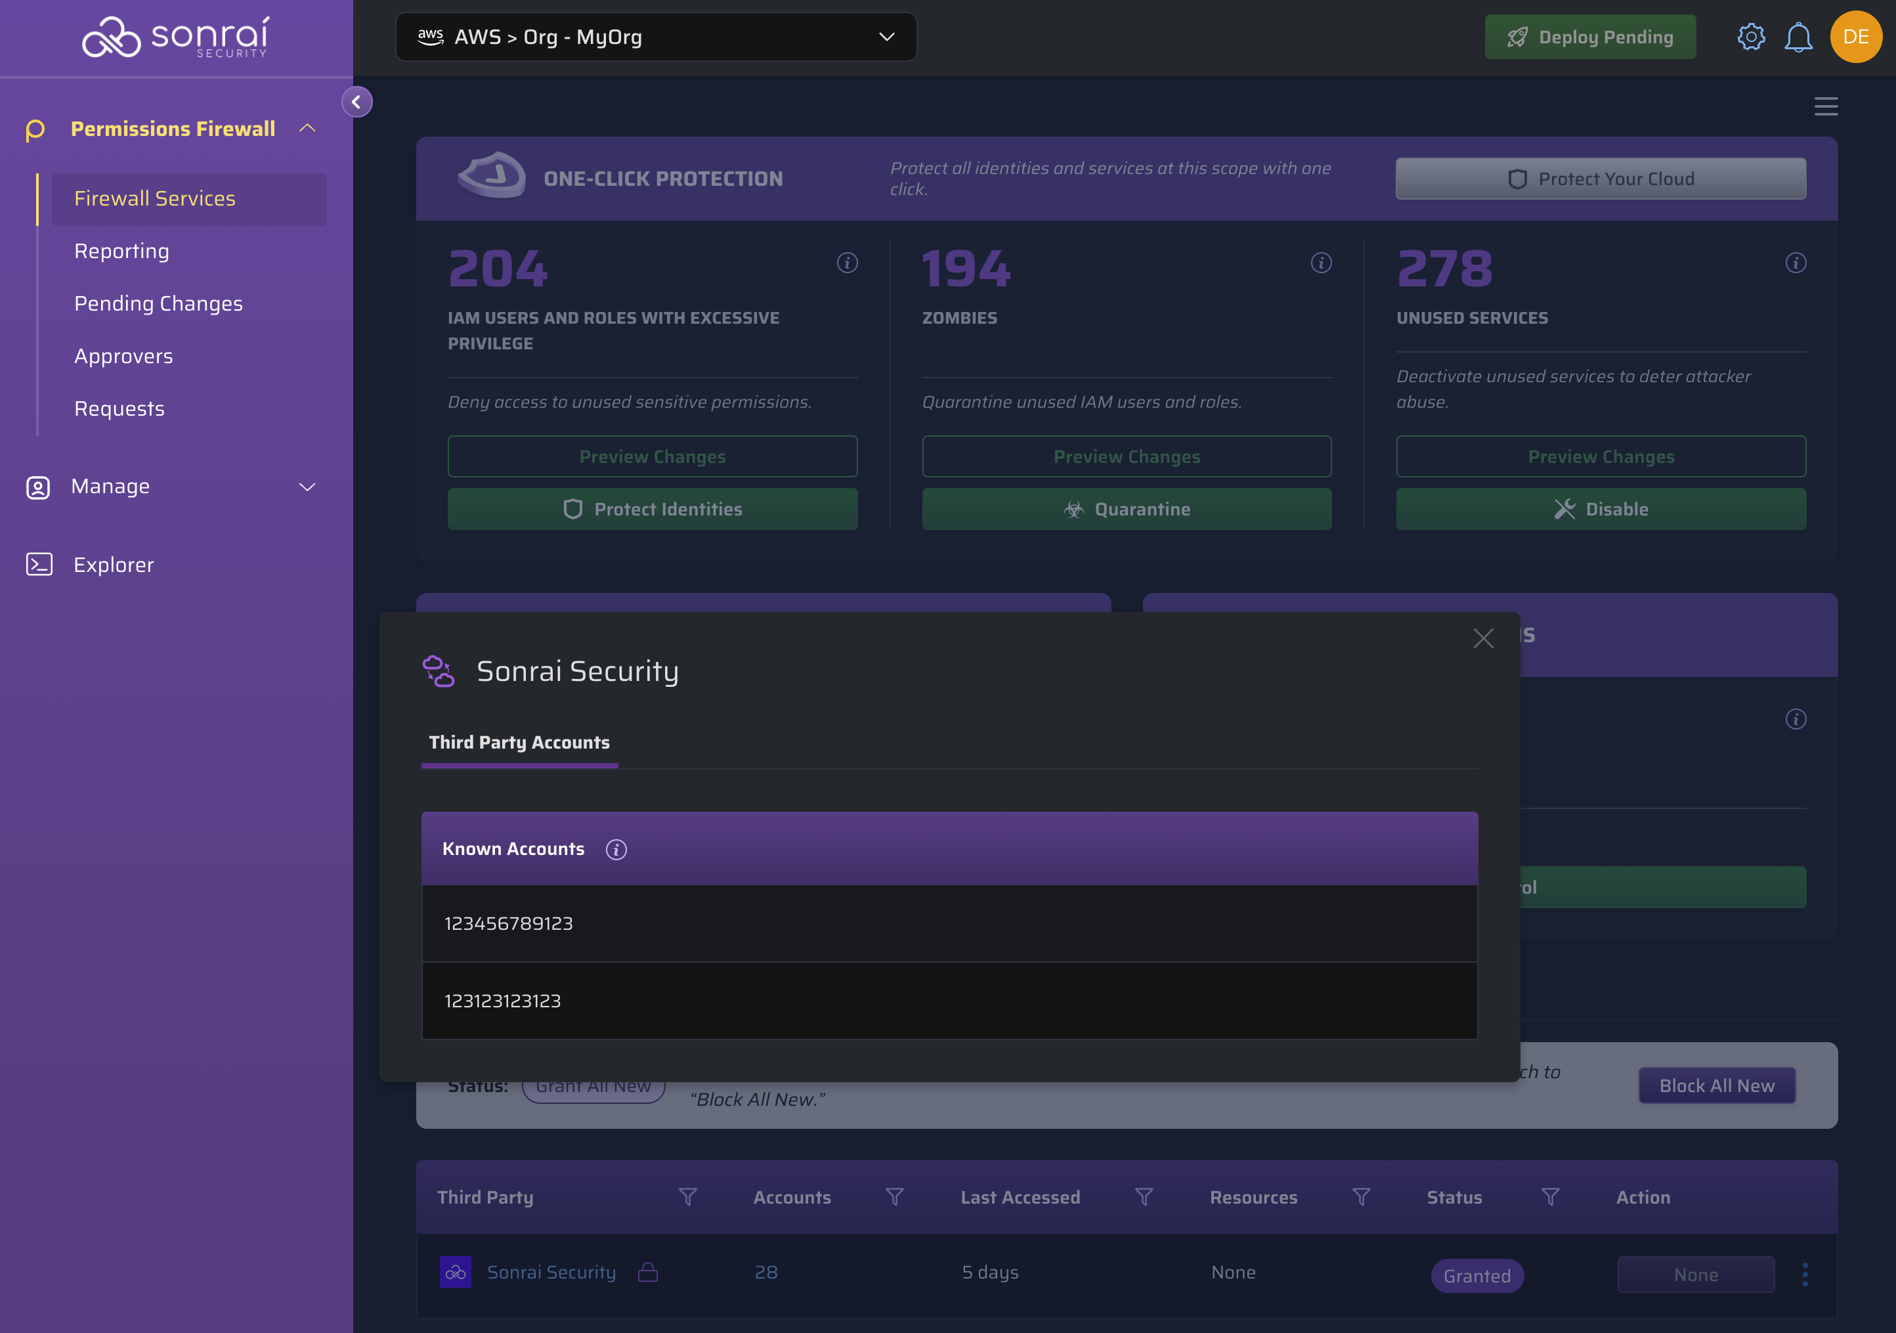
Task: Click Sonrai Security row logo thumbnail
Action: tap(456, 1273)
